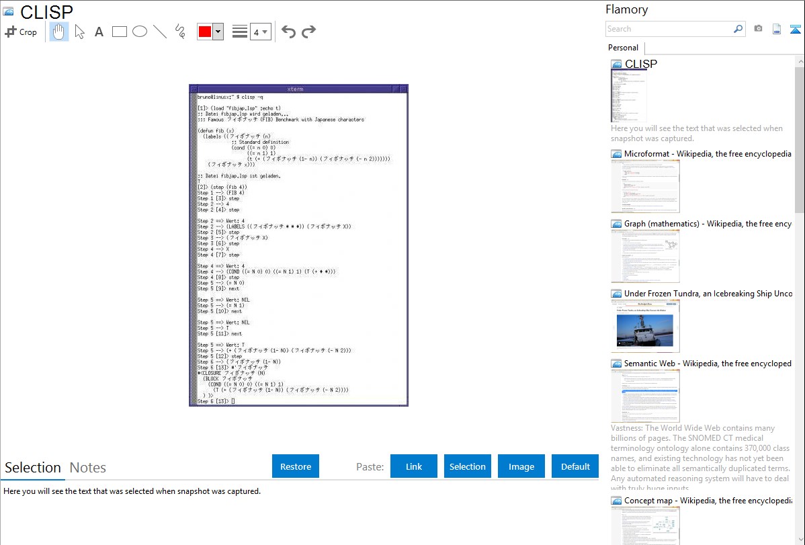Select the text annotation tool

[x=99, y=32]
